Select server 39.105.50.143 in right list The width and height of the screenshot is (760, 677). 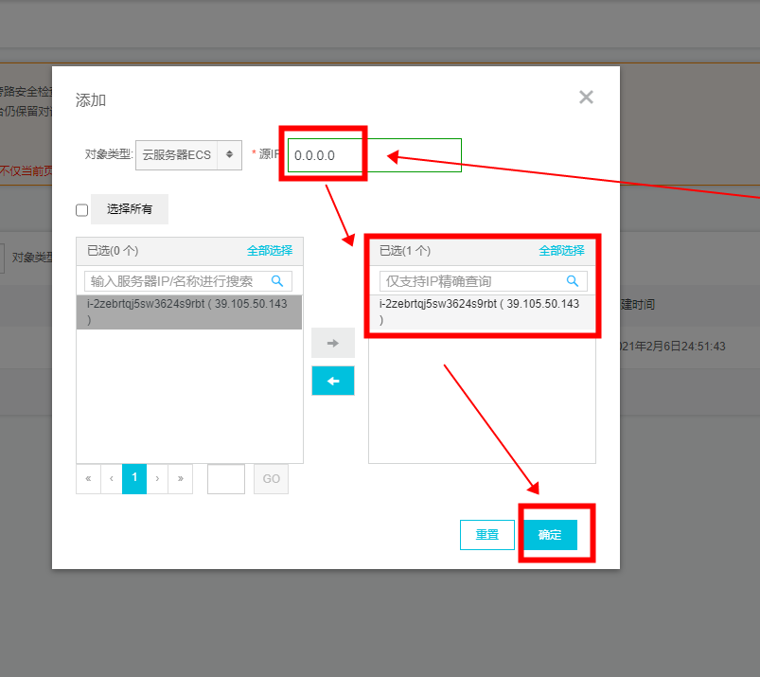pyautogui.click(x=481, y=312)
